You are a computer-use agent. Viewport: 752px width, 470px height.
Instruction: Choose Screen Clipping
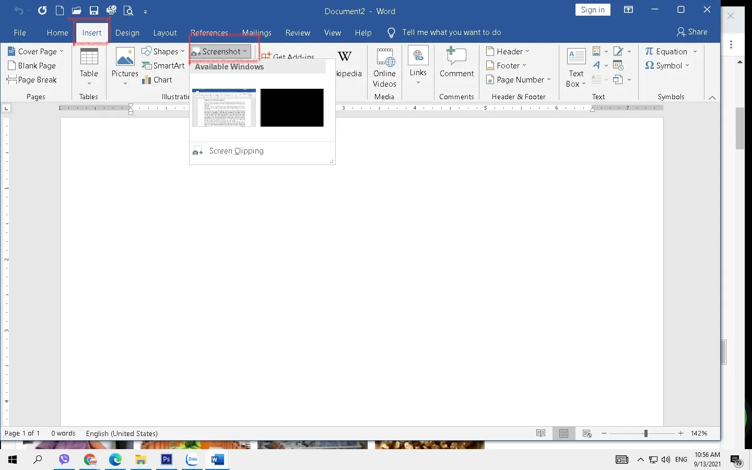262,151
